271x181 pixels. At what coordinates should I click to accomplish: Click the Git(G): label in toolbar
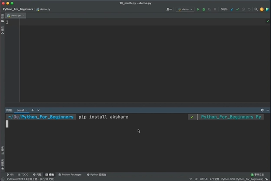224,9
